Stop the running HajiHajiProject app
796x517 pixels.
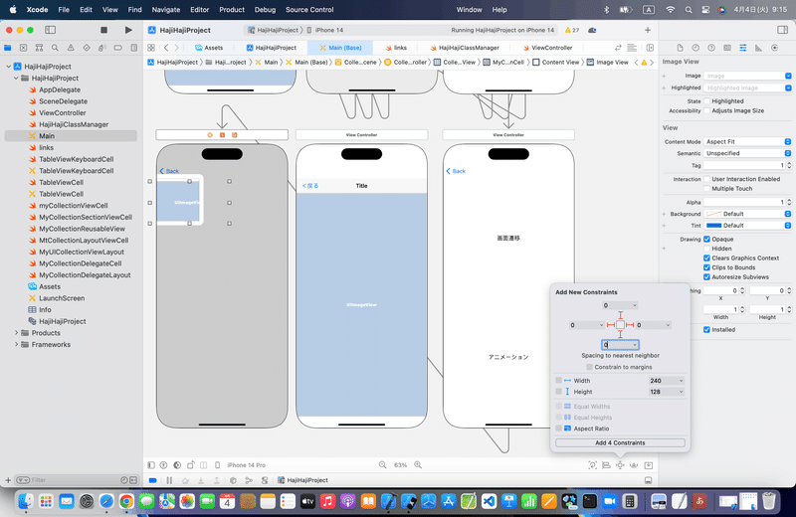point(104,30)
